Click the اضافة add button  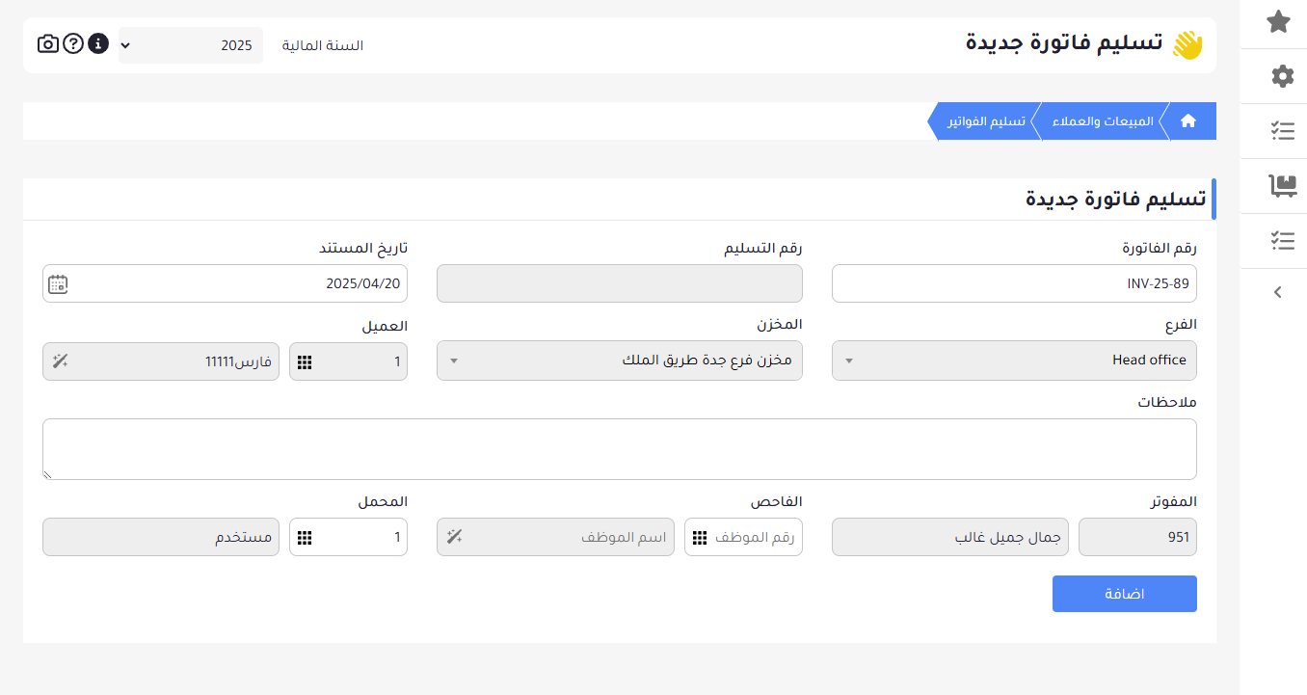(x=1125, y=594)
